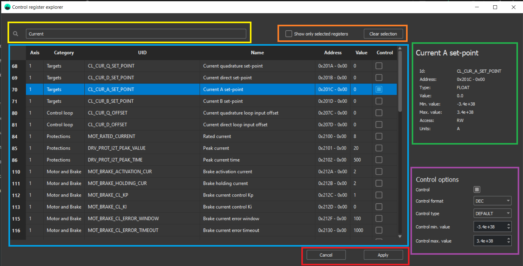Screen dimensions: 523x266
Task: Click the search field containing 'Current'
Action: [136, 34]
